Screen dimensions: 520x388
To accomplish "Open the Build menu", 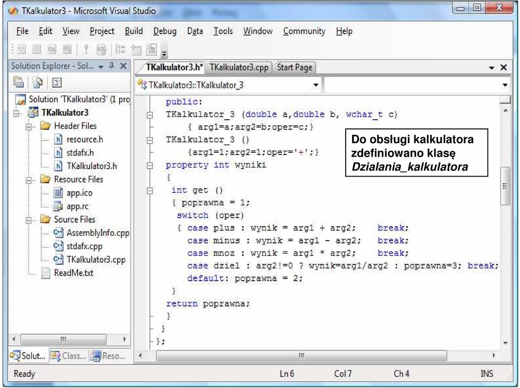I will point(134,31).
